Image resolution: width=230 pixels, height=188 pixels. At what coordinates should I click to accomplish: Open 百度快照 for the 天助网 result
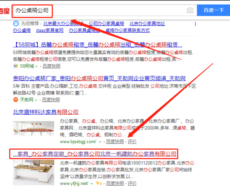pyautogui.click(x=51, y=100)
